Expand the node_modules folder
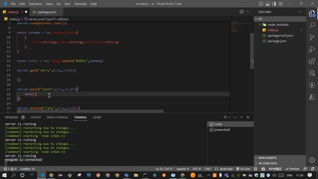Screen dimensions: 318x179 pos(278,24)
